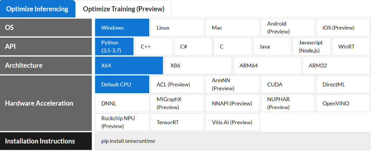372x152 pixels.
Task: Choose Linux as the OS
Action: [x=177, y=28]
